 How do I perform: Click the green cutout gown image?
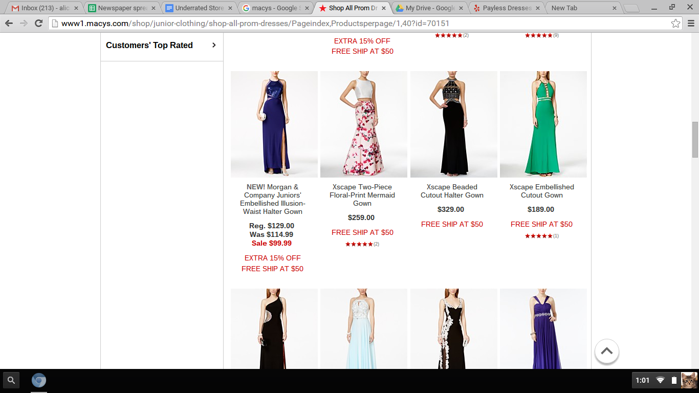click(x=543, y=124)
